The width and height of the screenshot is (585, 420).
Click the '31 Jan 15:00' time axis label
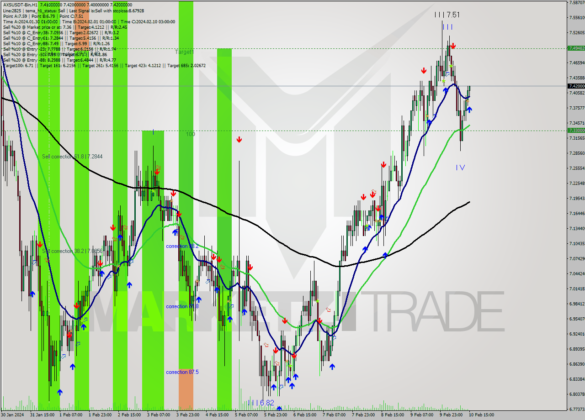click(x=43, y=415)
